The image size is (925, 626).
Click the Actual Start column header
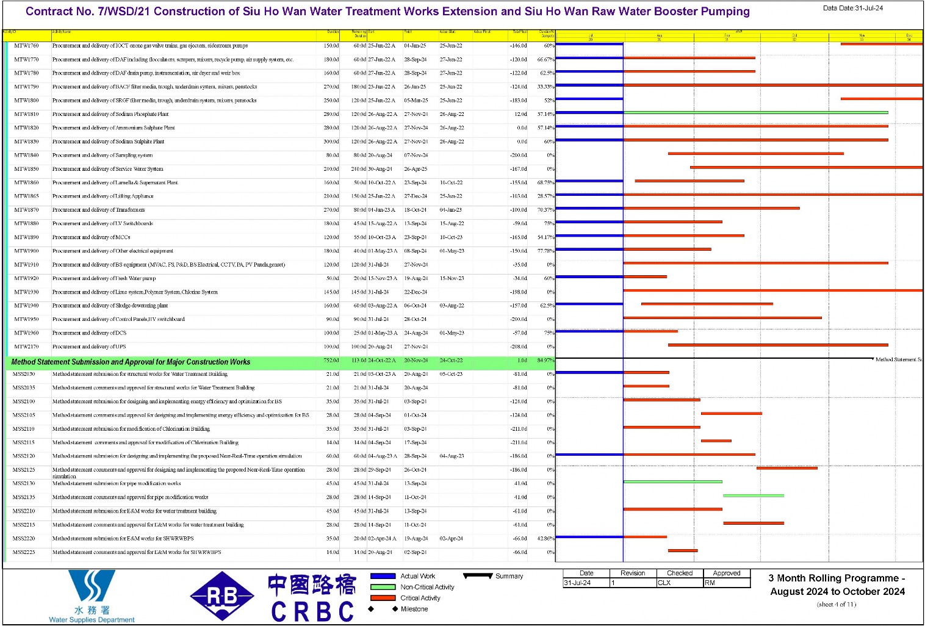pyautogui.click(x=447, y=31)
